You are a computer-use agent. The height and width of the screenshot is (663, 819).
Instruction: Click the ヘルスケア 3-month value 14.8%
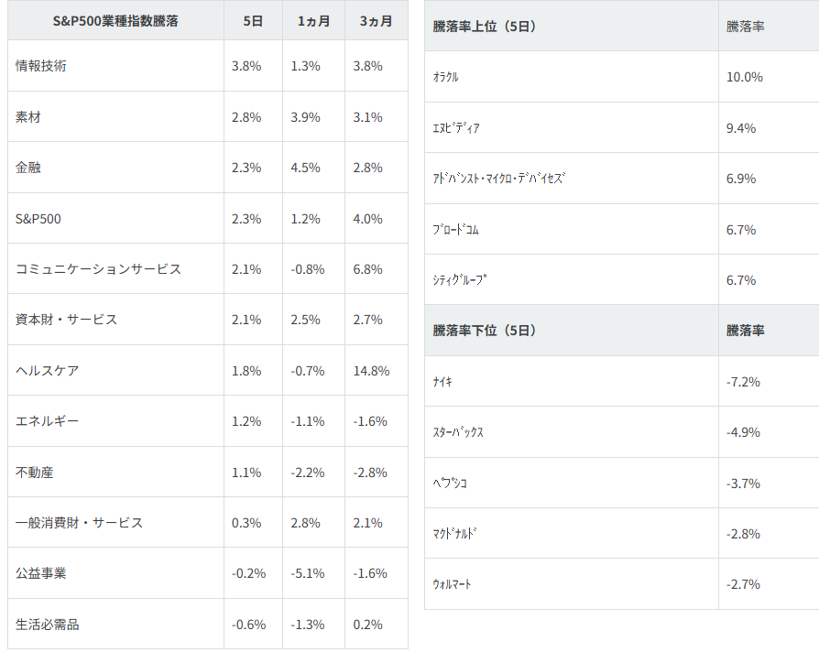(371, 371)
